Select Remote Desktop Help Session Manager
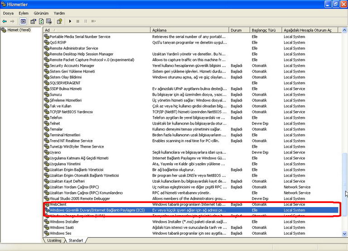 [x=81, y=54]
